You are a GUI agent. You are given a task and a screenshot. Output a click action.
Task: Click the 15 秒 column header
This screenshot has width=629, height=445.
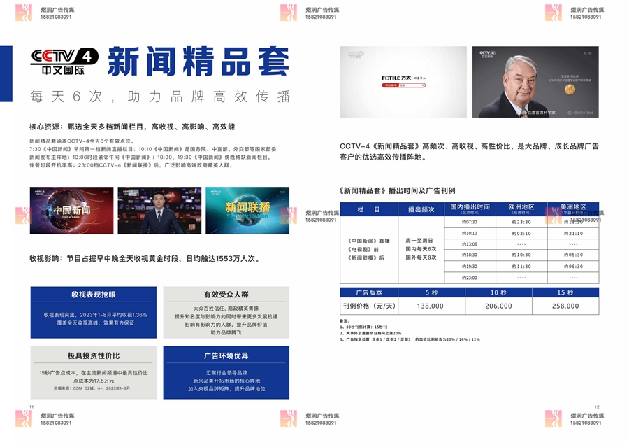tap(565, 292)
